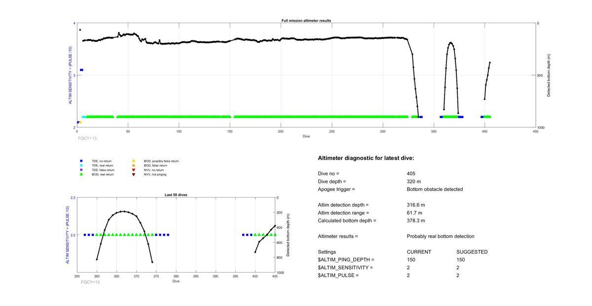Click the '316.6 m' detection depth value
The width and height of the screenshot is (592, 306).
416,205
